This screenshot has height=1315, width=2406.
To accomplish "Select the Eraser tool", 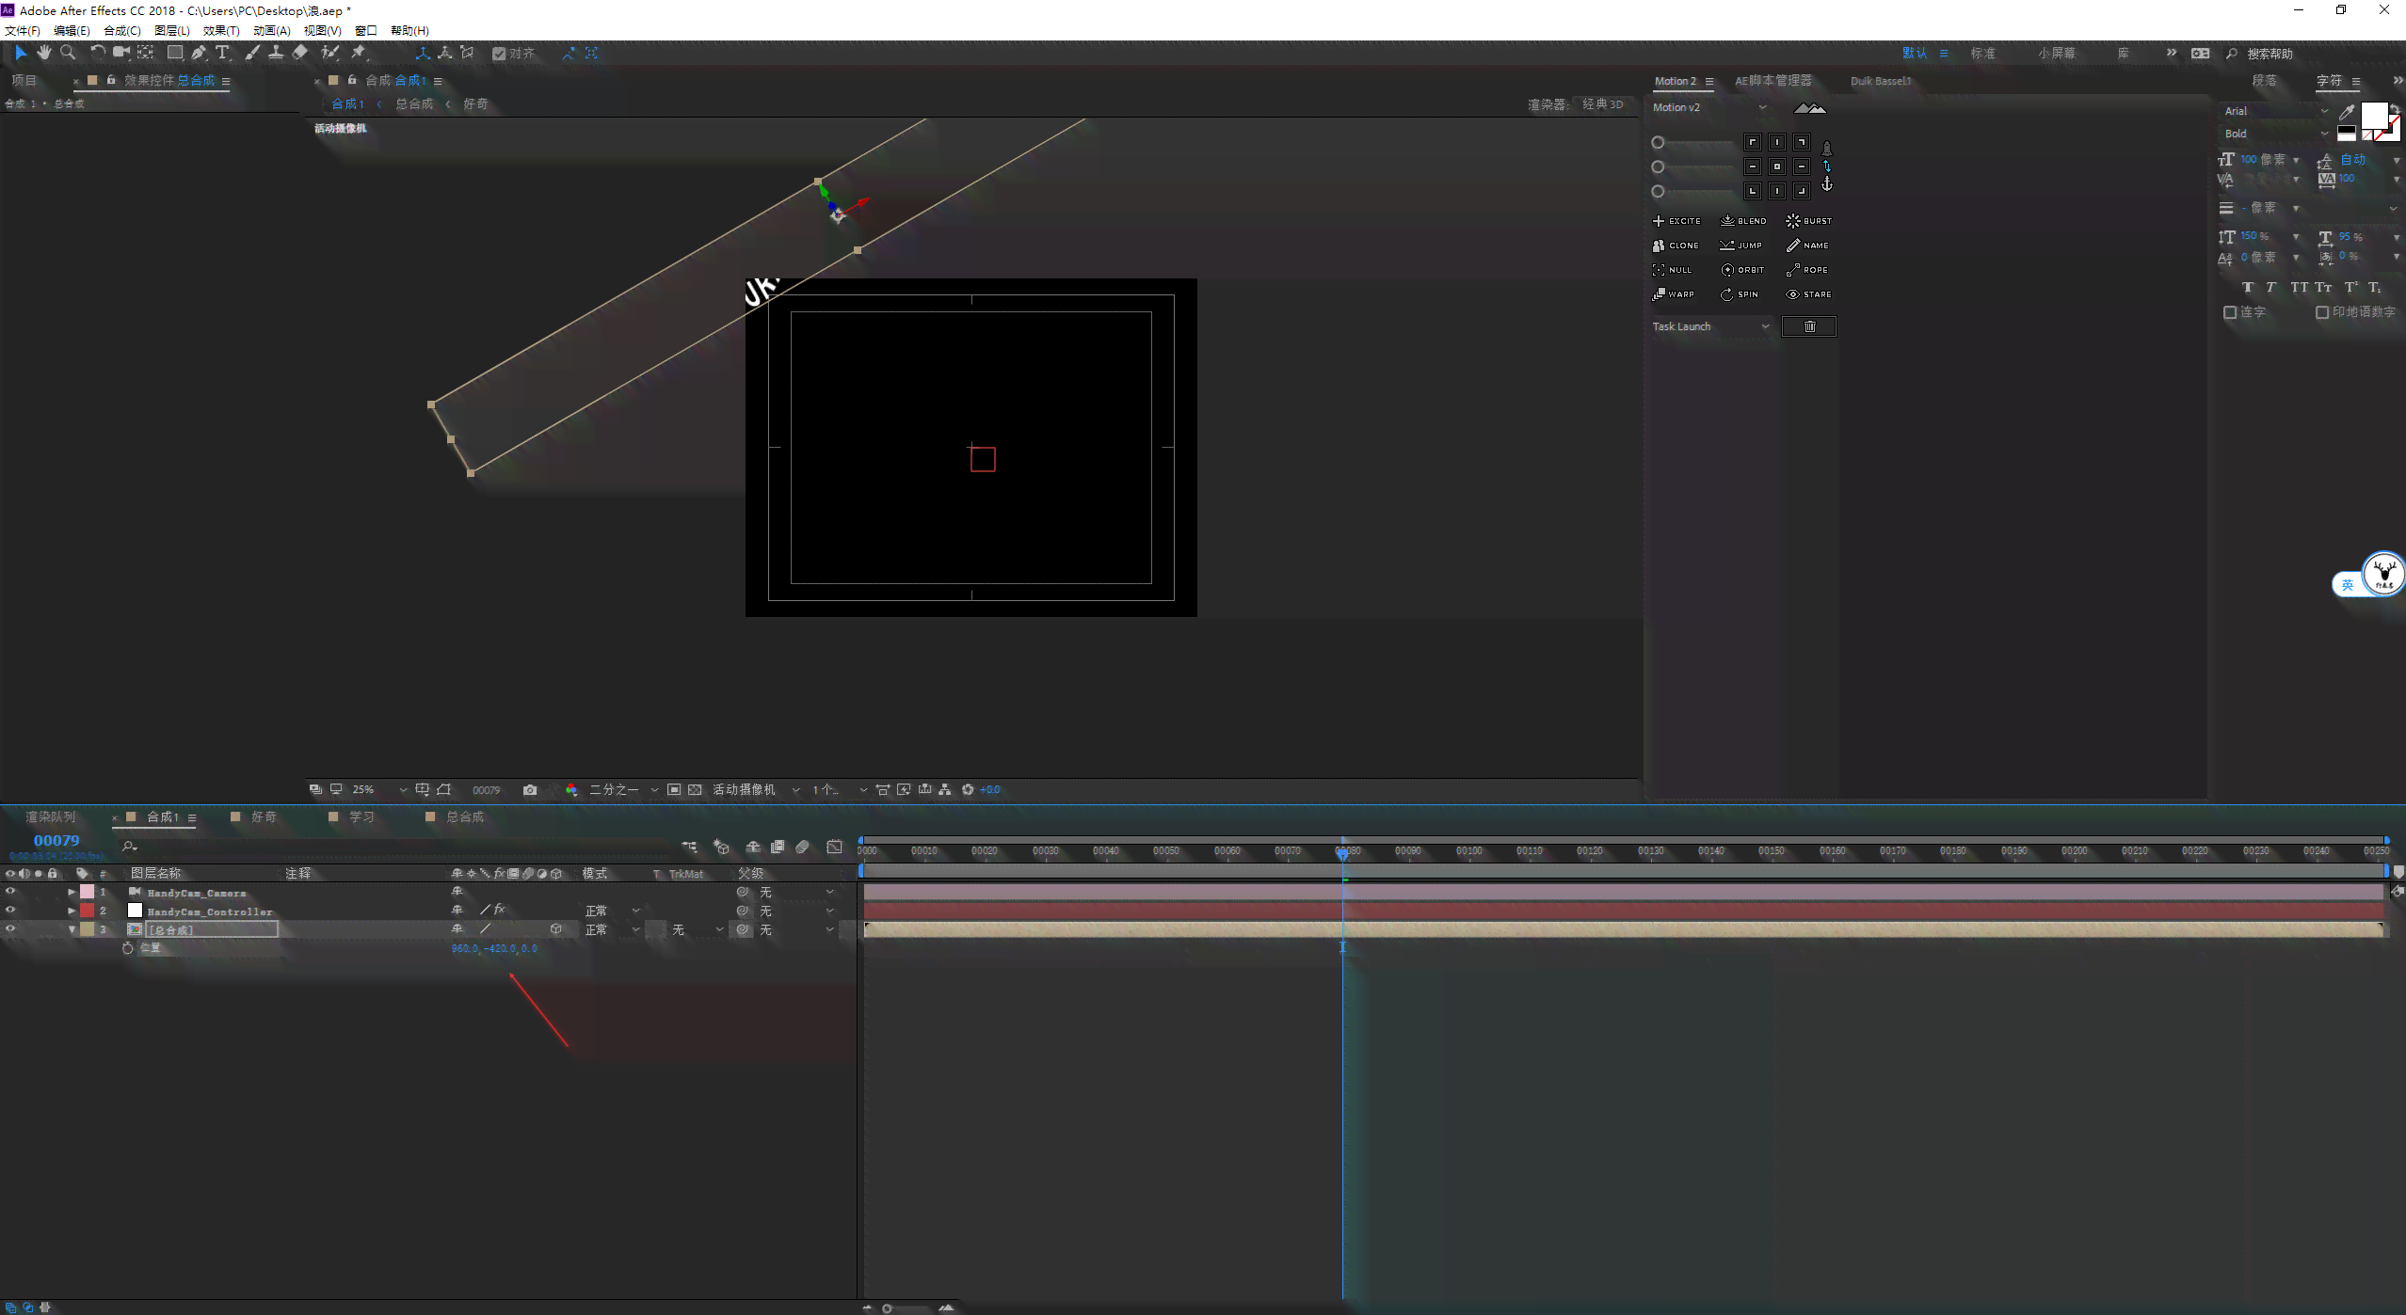I will pos(299,53).
